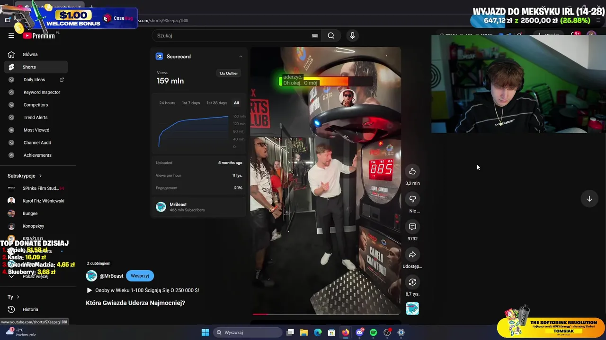Expand the Subskrypcje section chevron
Image resolution: width=606 pixels, height=340 pixels.
40,176
